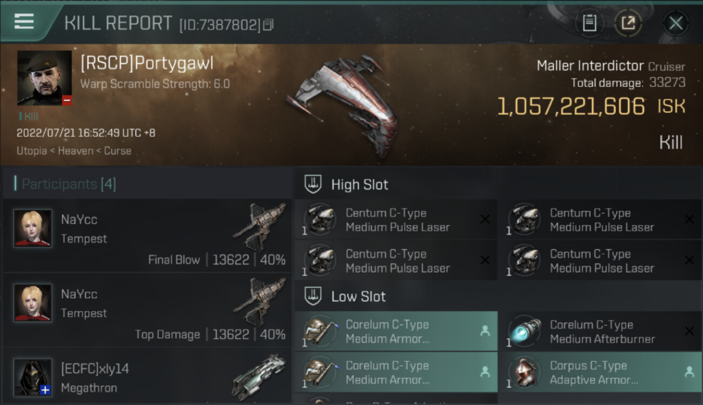
Task: Click the Utopia < Heaven < Curse location
Action: tap(74, 151)
